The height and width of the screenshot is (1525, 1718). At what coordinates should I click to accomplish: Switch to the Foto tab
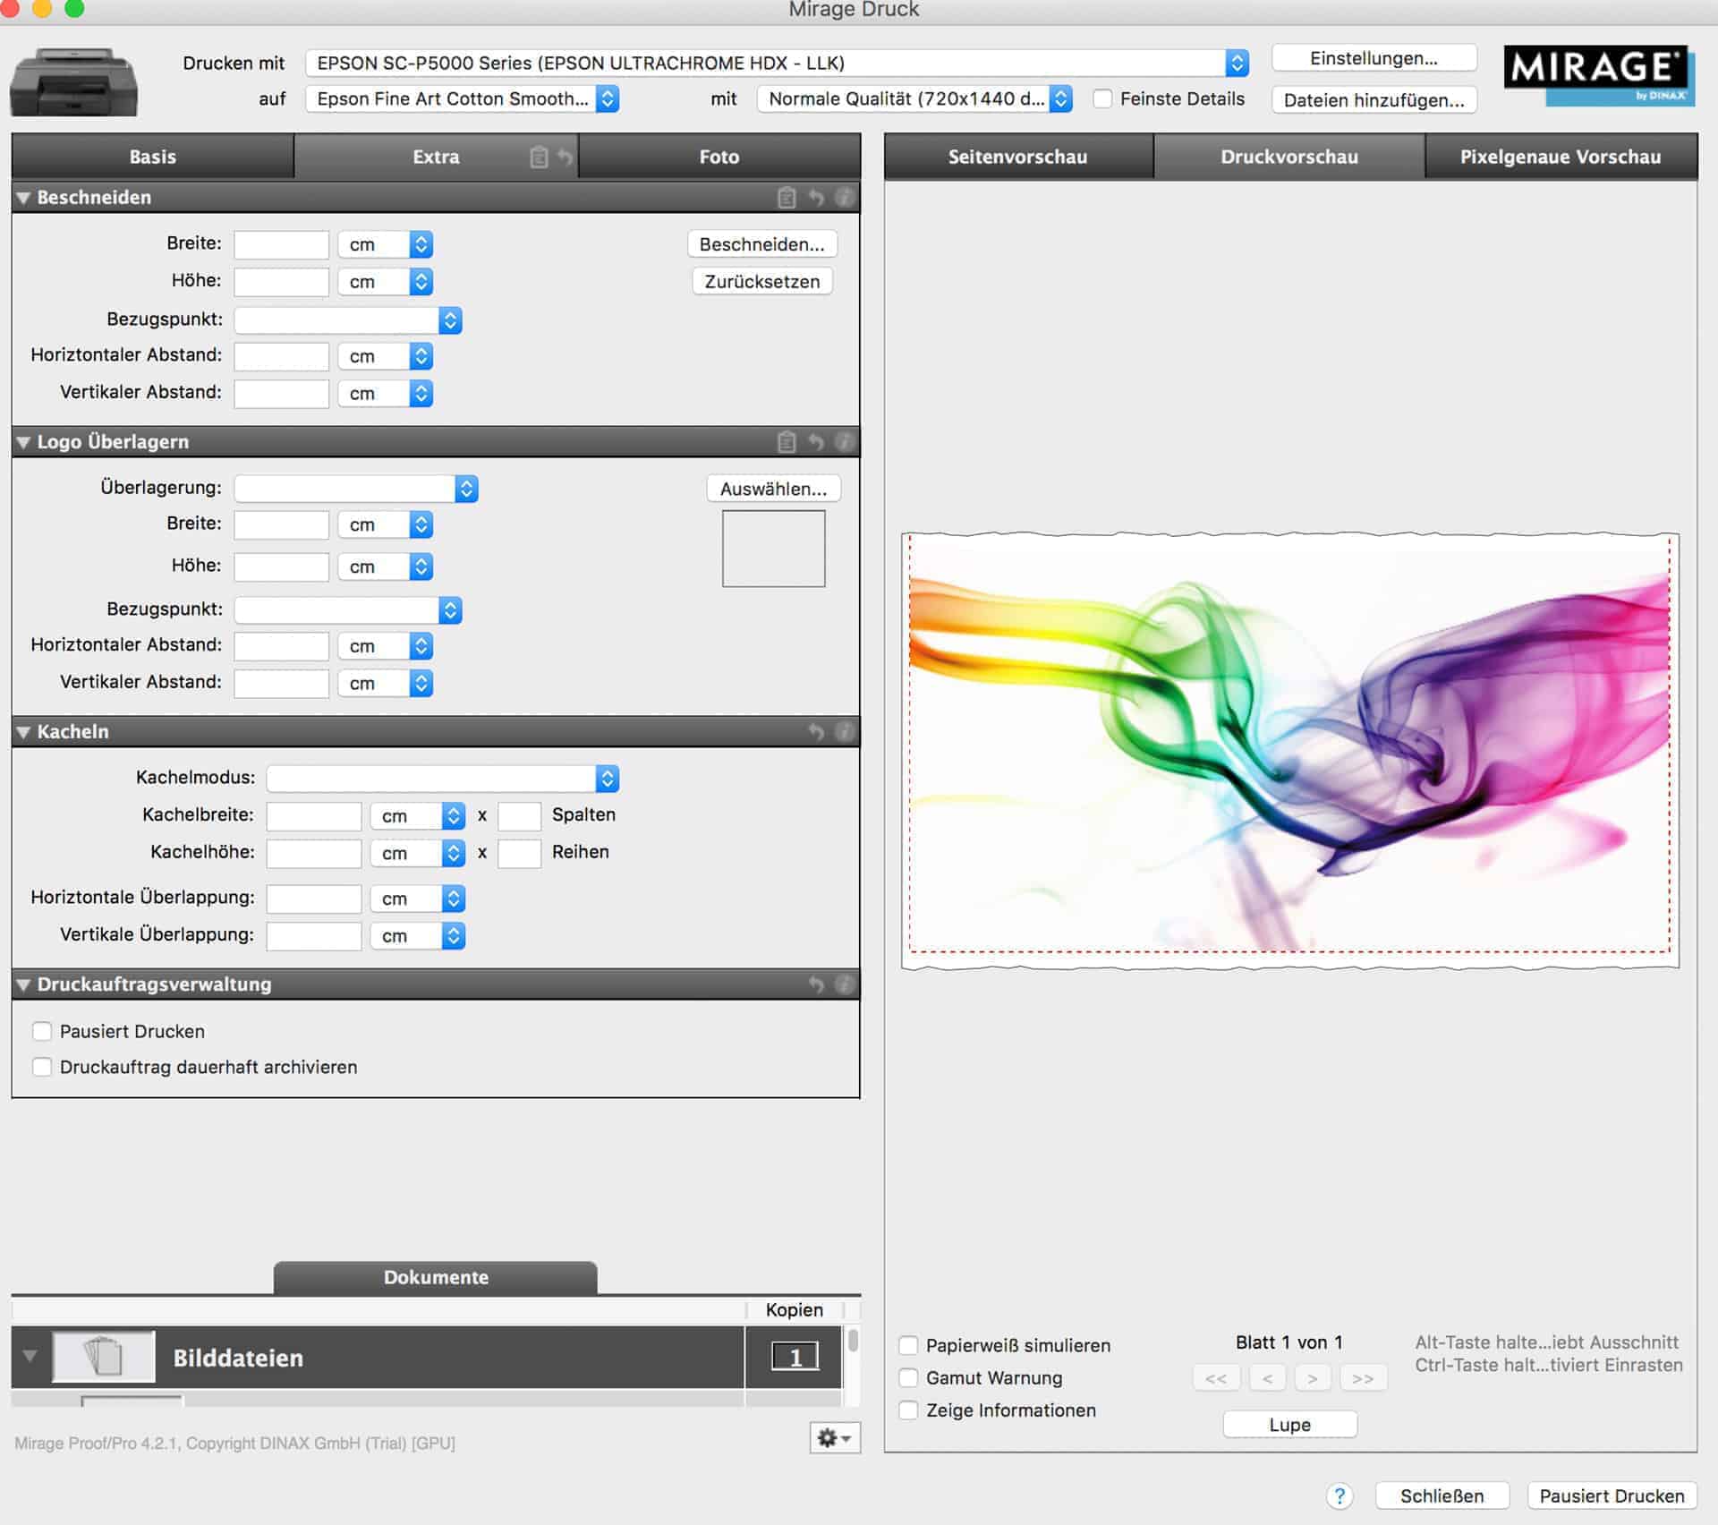click(719, 157)
